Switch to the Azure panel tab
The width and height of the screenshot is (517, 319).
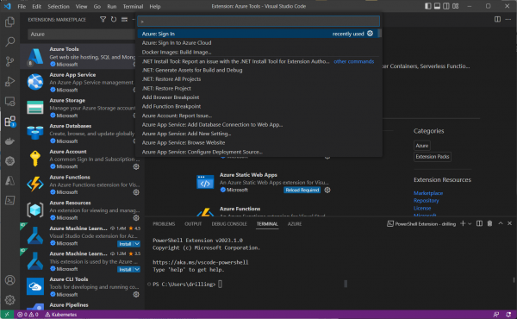coord(295,223)
